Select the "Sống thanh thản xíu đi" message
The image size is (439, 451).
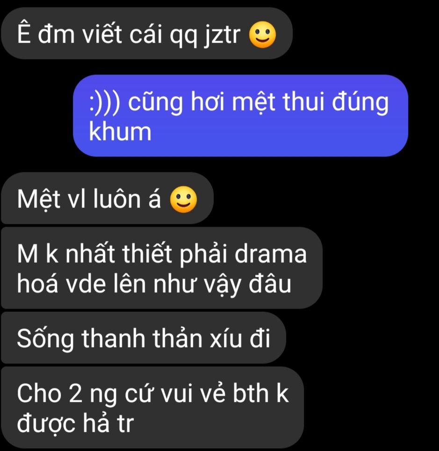coord(143,338)
